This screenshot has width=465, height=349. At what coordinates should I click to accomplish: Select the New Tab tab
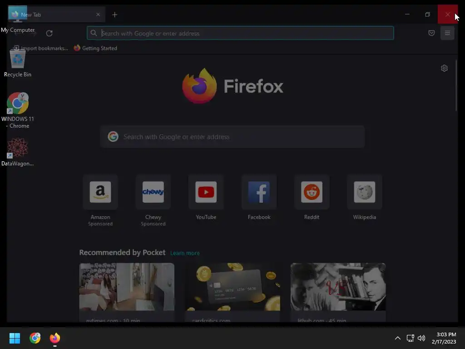[56, 15]
